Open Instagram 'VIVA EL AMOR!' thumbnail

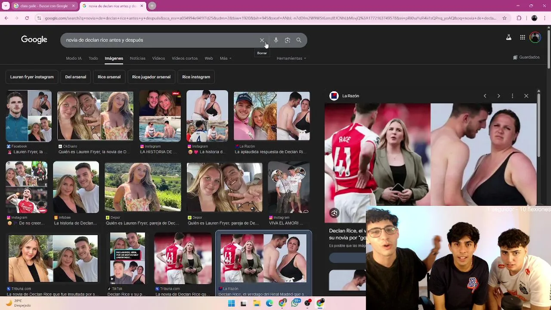(x=289, y=187)
